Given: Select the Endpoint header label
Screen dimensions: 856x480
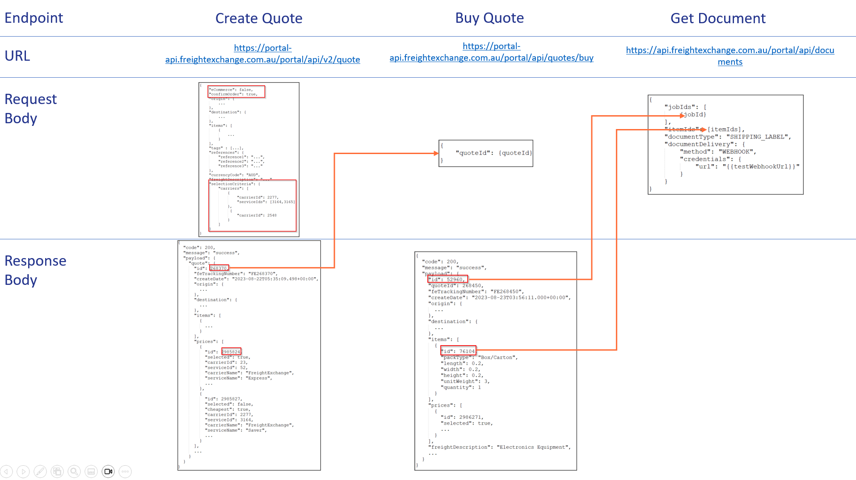Looking at the screenshot, I should point(34,18).
